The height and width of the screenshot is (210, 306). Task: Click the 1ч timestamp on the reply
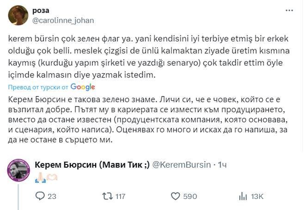[x=222, y=165]
